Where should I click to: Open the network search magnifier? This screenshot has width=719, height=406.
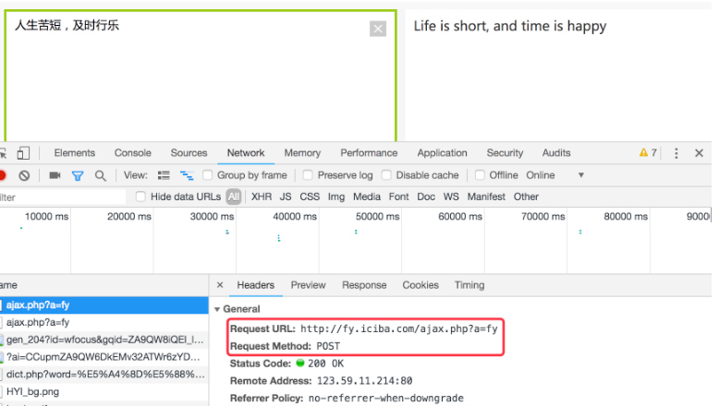point(100,175)
